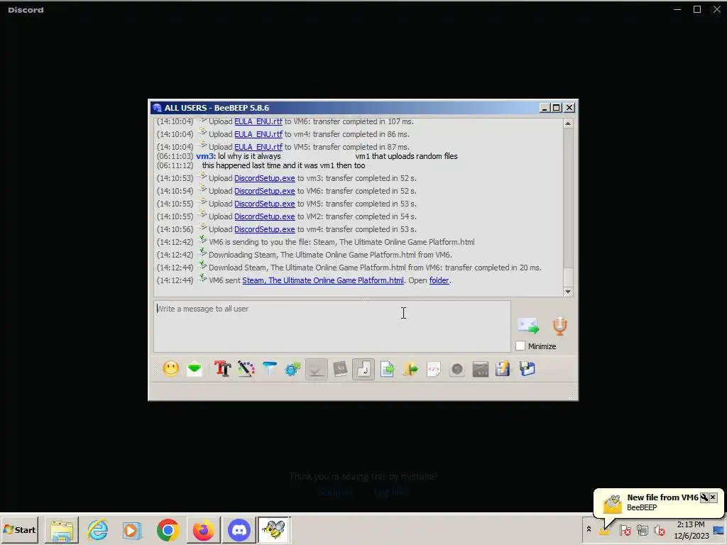
Task: Pick a font color with pen icon
Action: point(246,369)
